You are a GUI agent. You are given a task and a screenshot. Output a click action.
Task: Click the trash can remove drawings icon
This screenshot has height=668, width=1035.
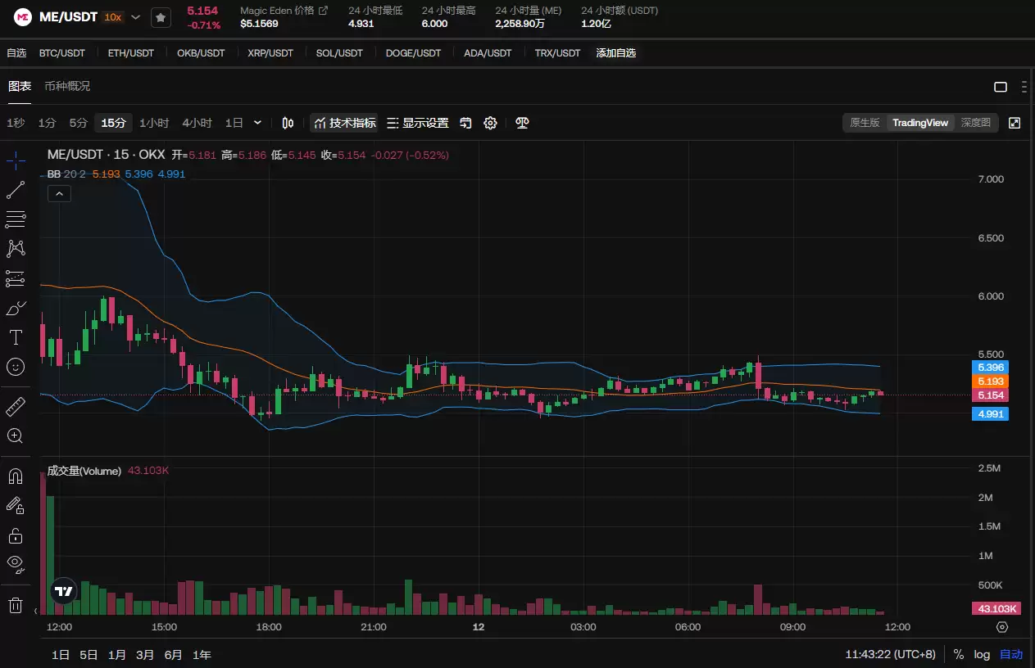[x=16, y=605]
